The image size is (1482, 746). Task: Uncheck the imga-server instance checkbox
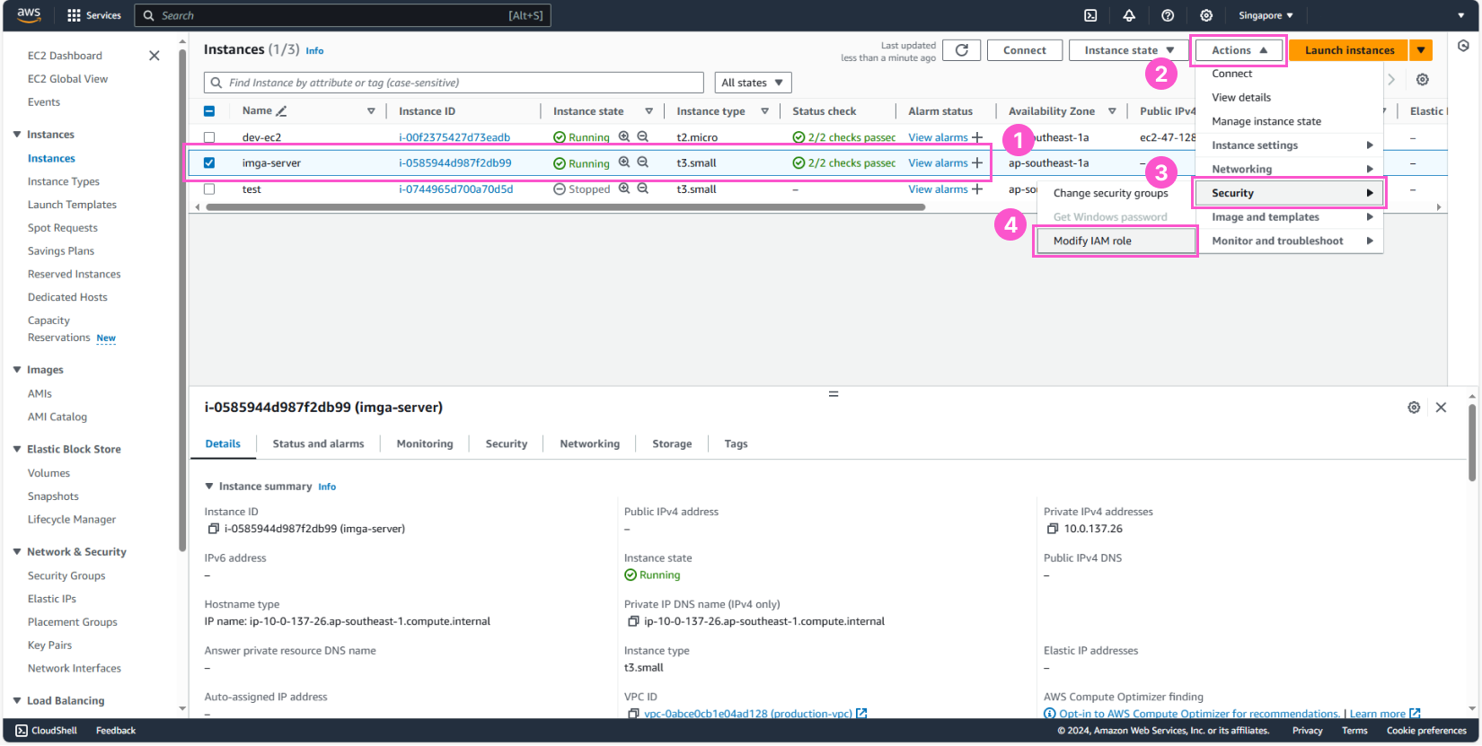(x=209, y=163)
